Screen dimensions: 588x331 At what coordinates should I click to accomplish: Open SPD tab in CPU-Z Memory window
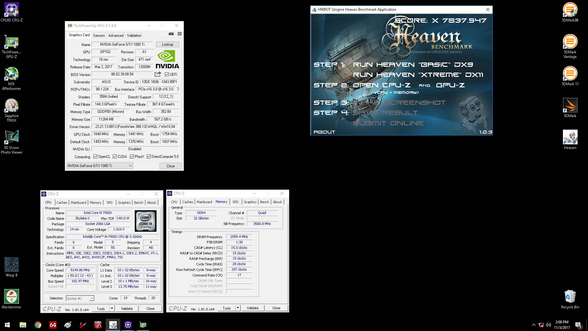[x=235, y=202]
